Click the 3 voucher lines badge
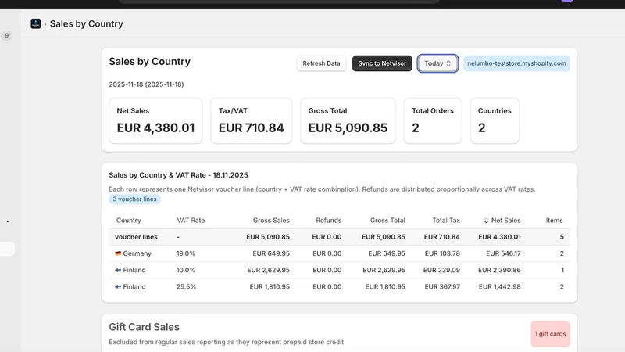This screenshot has width=625, height=352. coord(134,199)
